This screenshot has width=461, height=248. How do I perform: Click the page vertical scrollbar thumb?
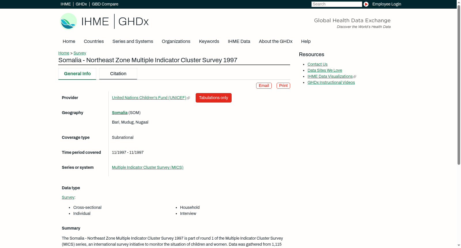click(x=459, y=85)
